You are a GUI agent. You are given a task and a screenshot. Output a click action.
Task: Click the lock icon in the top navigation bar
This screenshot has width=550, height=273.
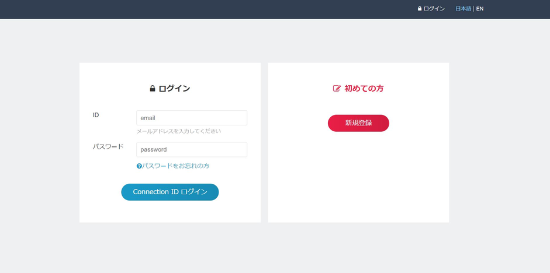click(x=420, y=9)
